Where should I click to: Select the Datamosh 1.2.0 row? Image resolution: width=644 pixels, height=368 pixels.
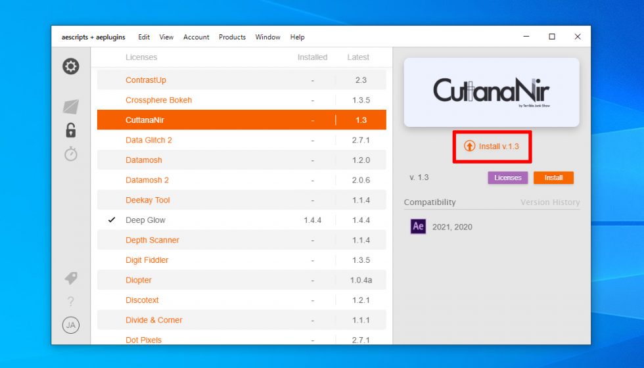coord(242,160)
